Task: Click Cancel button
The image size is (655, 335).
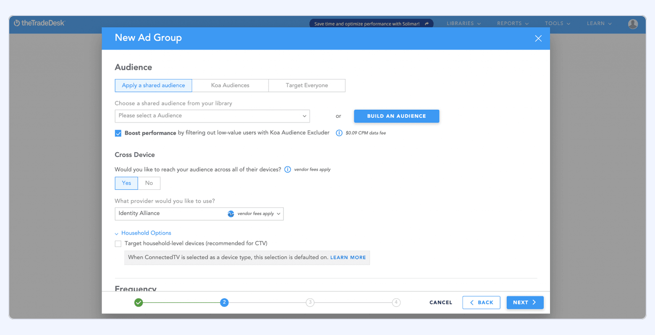Action: (441, 302)
